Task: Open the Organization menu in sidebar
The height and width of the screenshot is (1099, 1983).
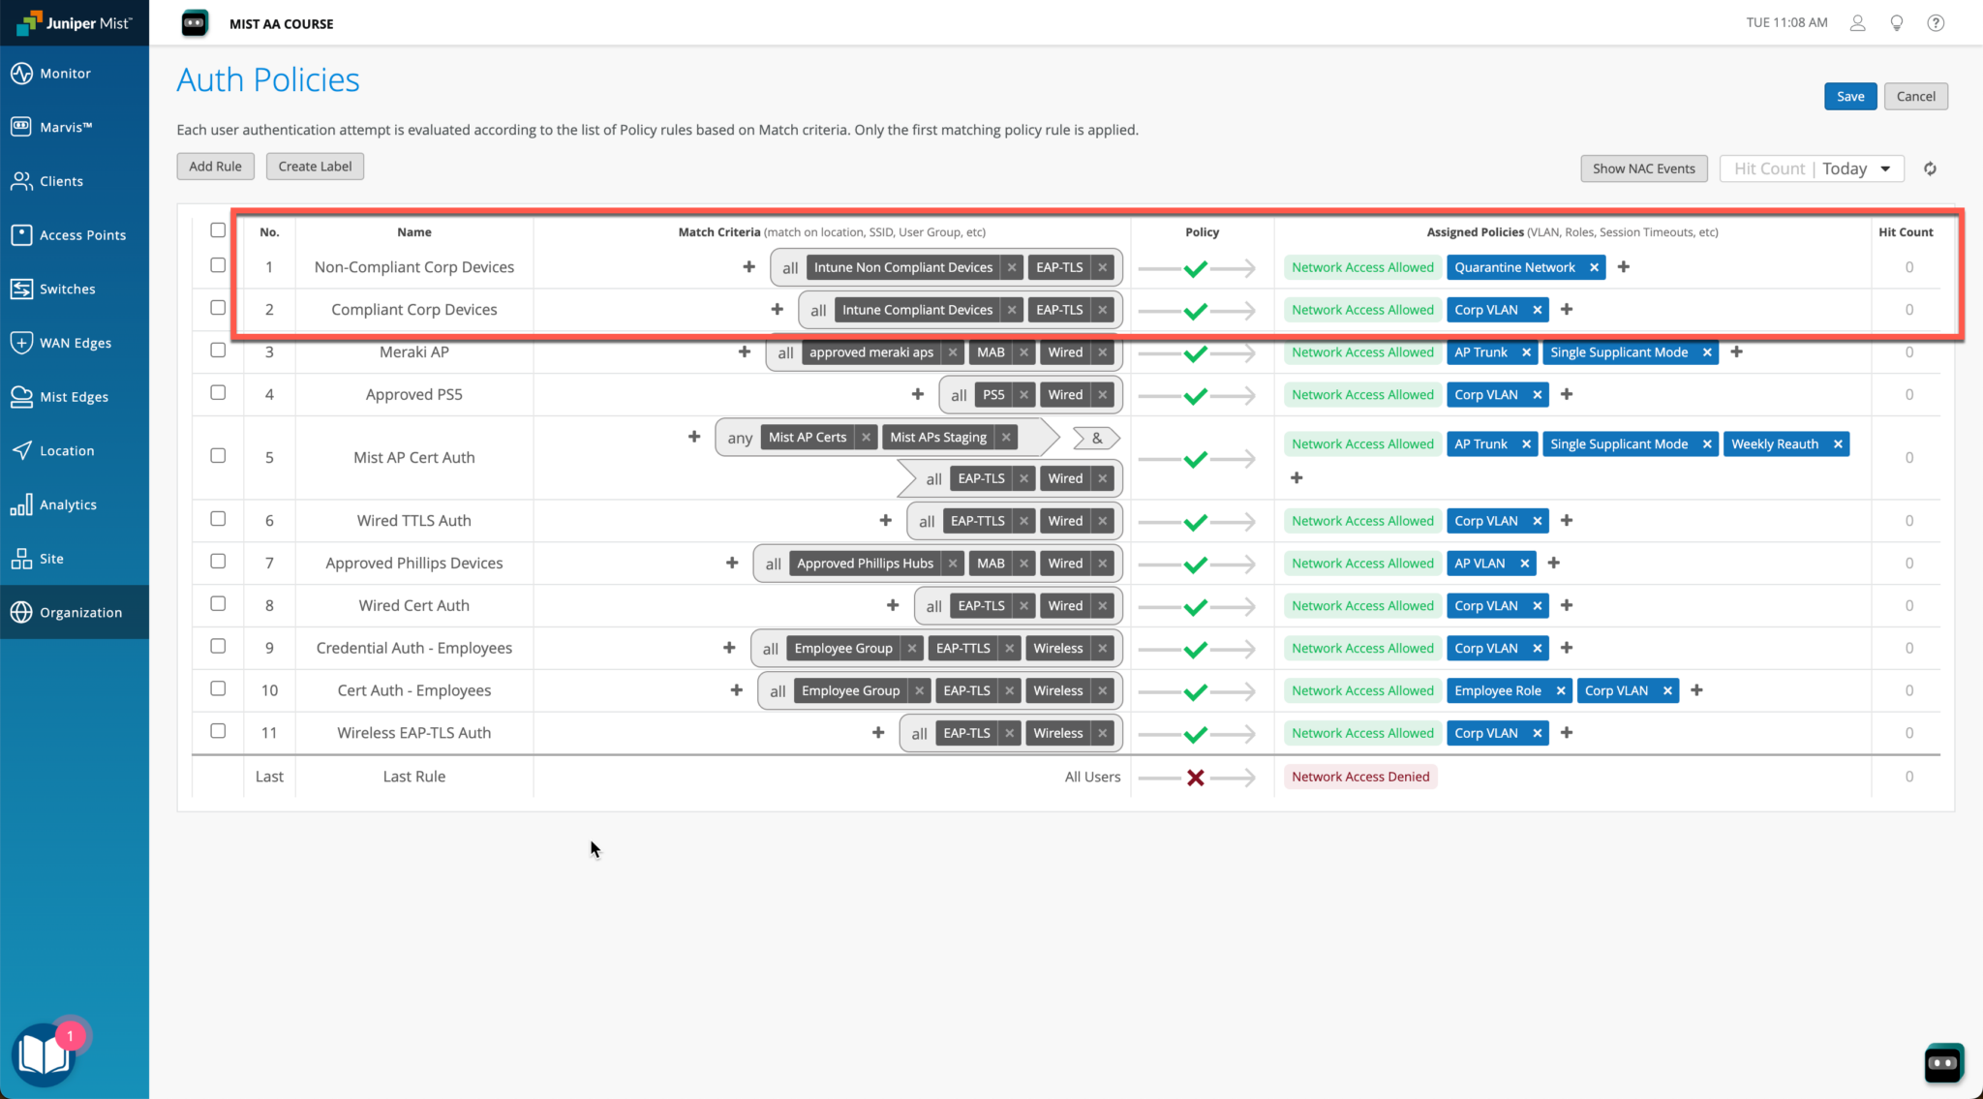Action: pos(80,612)
